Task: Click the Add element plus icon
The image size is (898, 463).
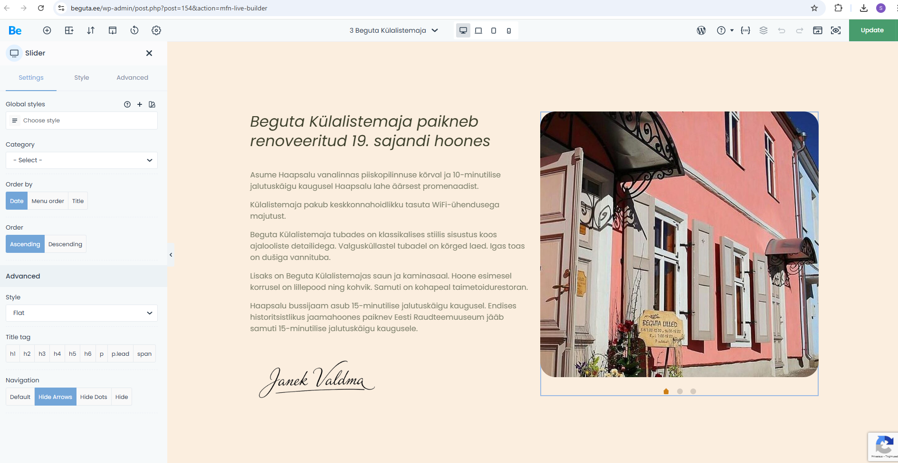Action: (x=47, y=30)
